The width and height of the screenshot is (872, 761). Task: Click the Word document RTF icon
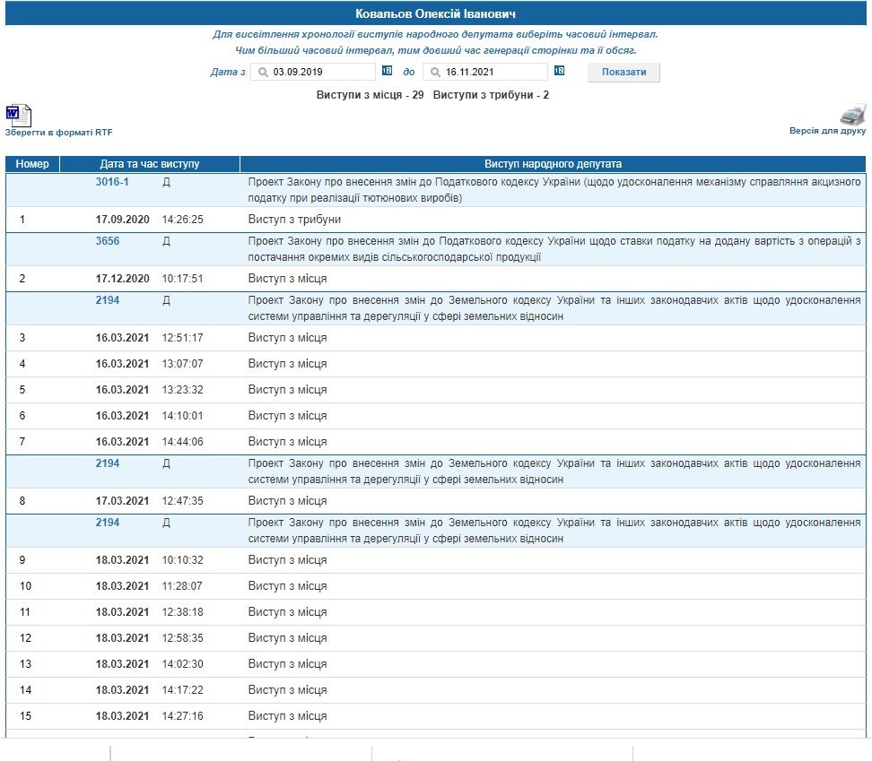pos(18,116)
